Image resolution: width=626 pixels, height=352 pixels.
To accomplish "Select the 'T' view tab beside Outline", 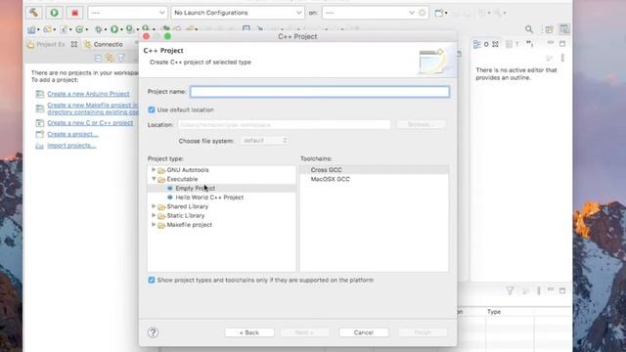I will (x=513, y=44).
